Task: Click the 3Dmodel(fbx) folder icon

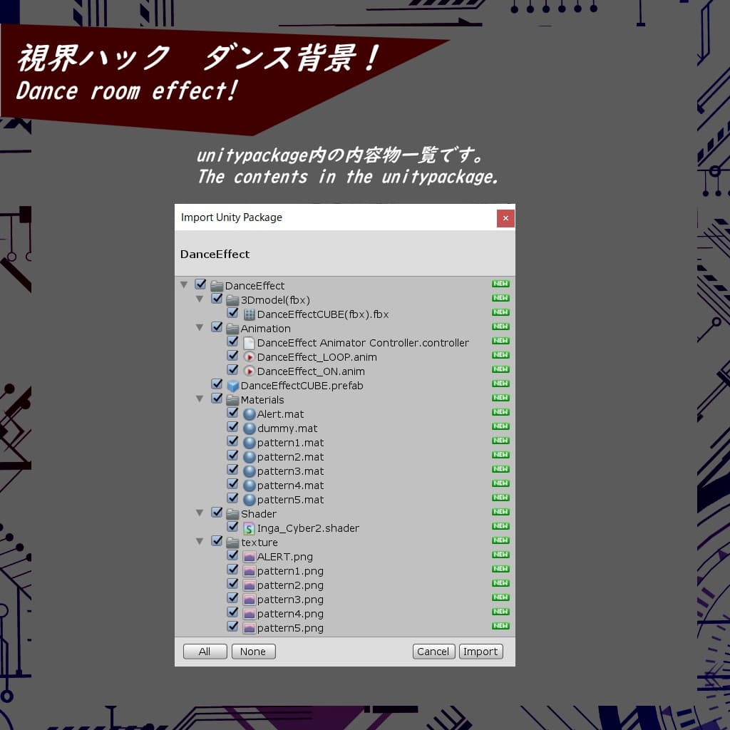Action: [232, 300]
